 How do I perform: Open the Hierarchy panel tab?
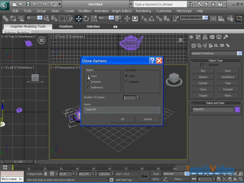coord(205,37)
